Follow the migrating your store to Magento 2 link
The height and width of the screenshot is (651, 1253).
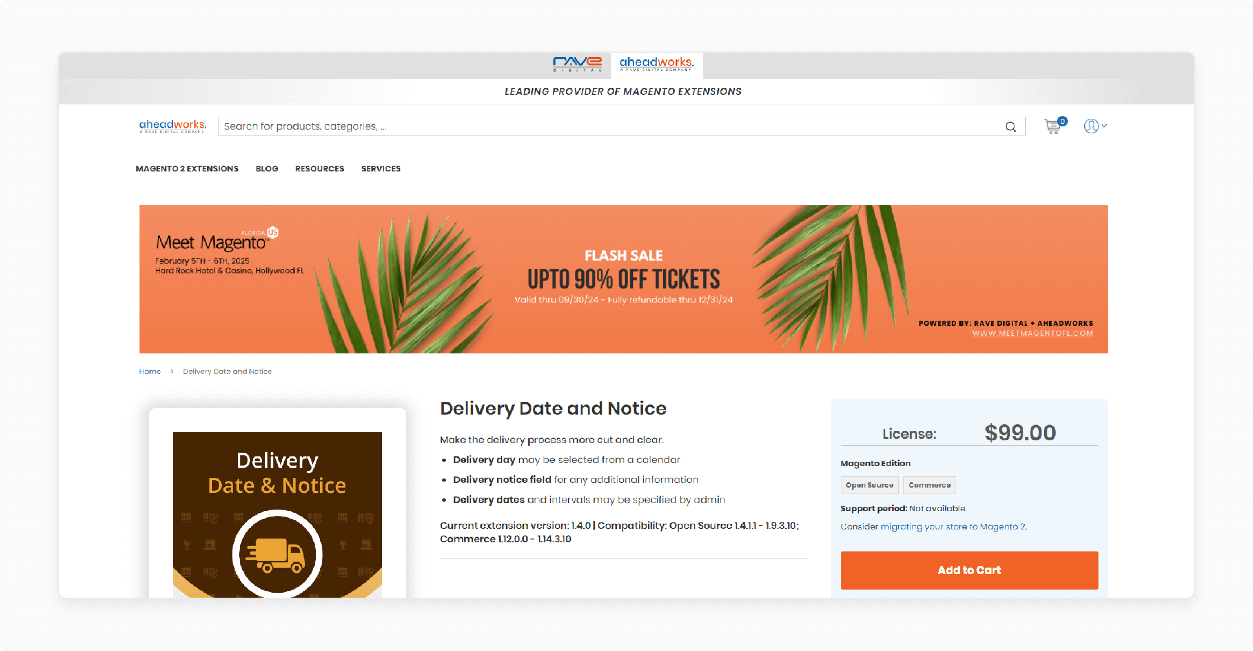(953, 526)
